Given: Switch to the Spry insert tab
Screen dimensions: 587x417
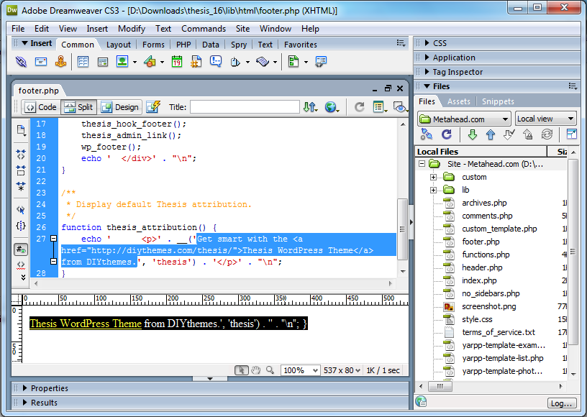Looking at the screenshot, I should [x=239, y=45].
